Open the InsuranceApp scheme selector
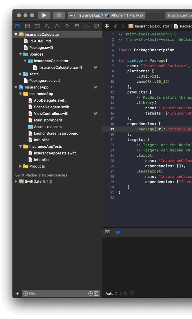 coord(85,15)
